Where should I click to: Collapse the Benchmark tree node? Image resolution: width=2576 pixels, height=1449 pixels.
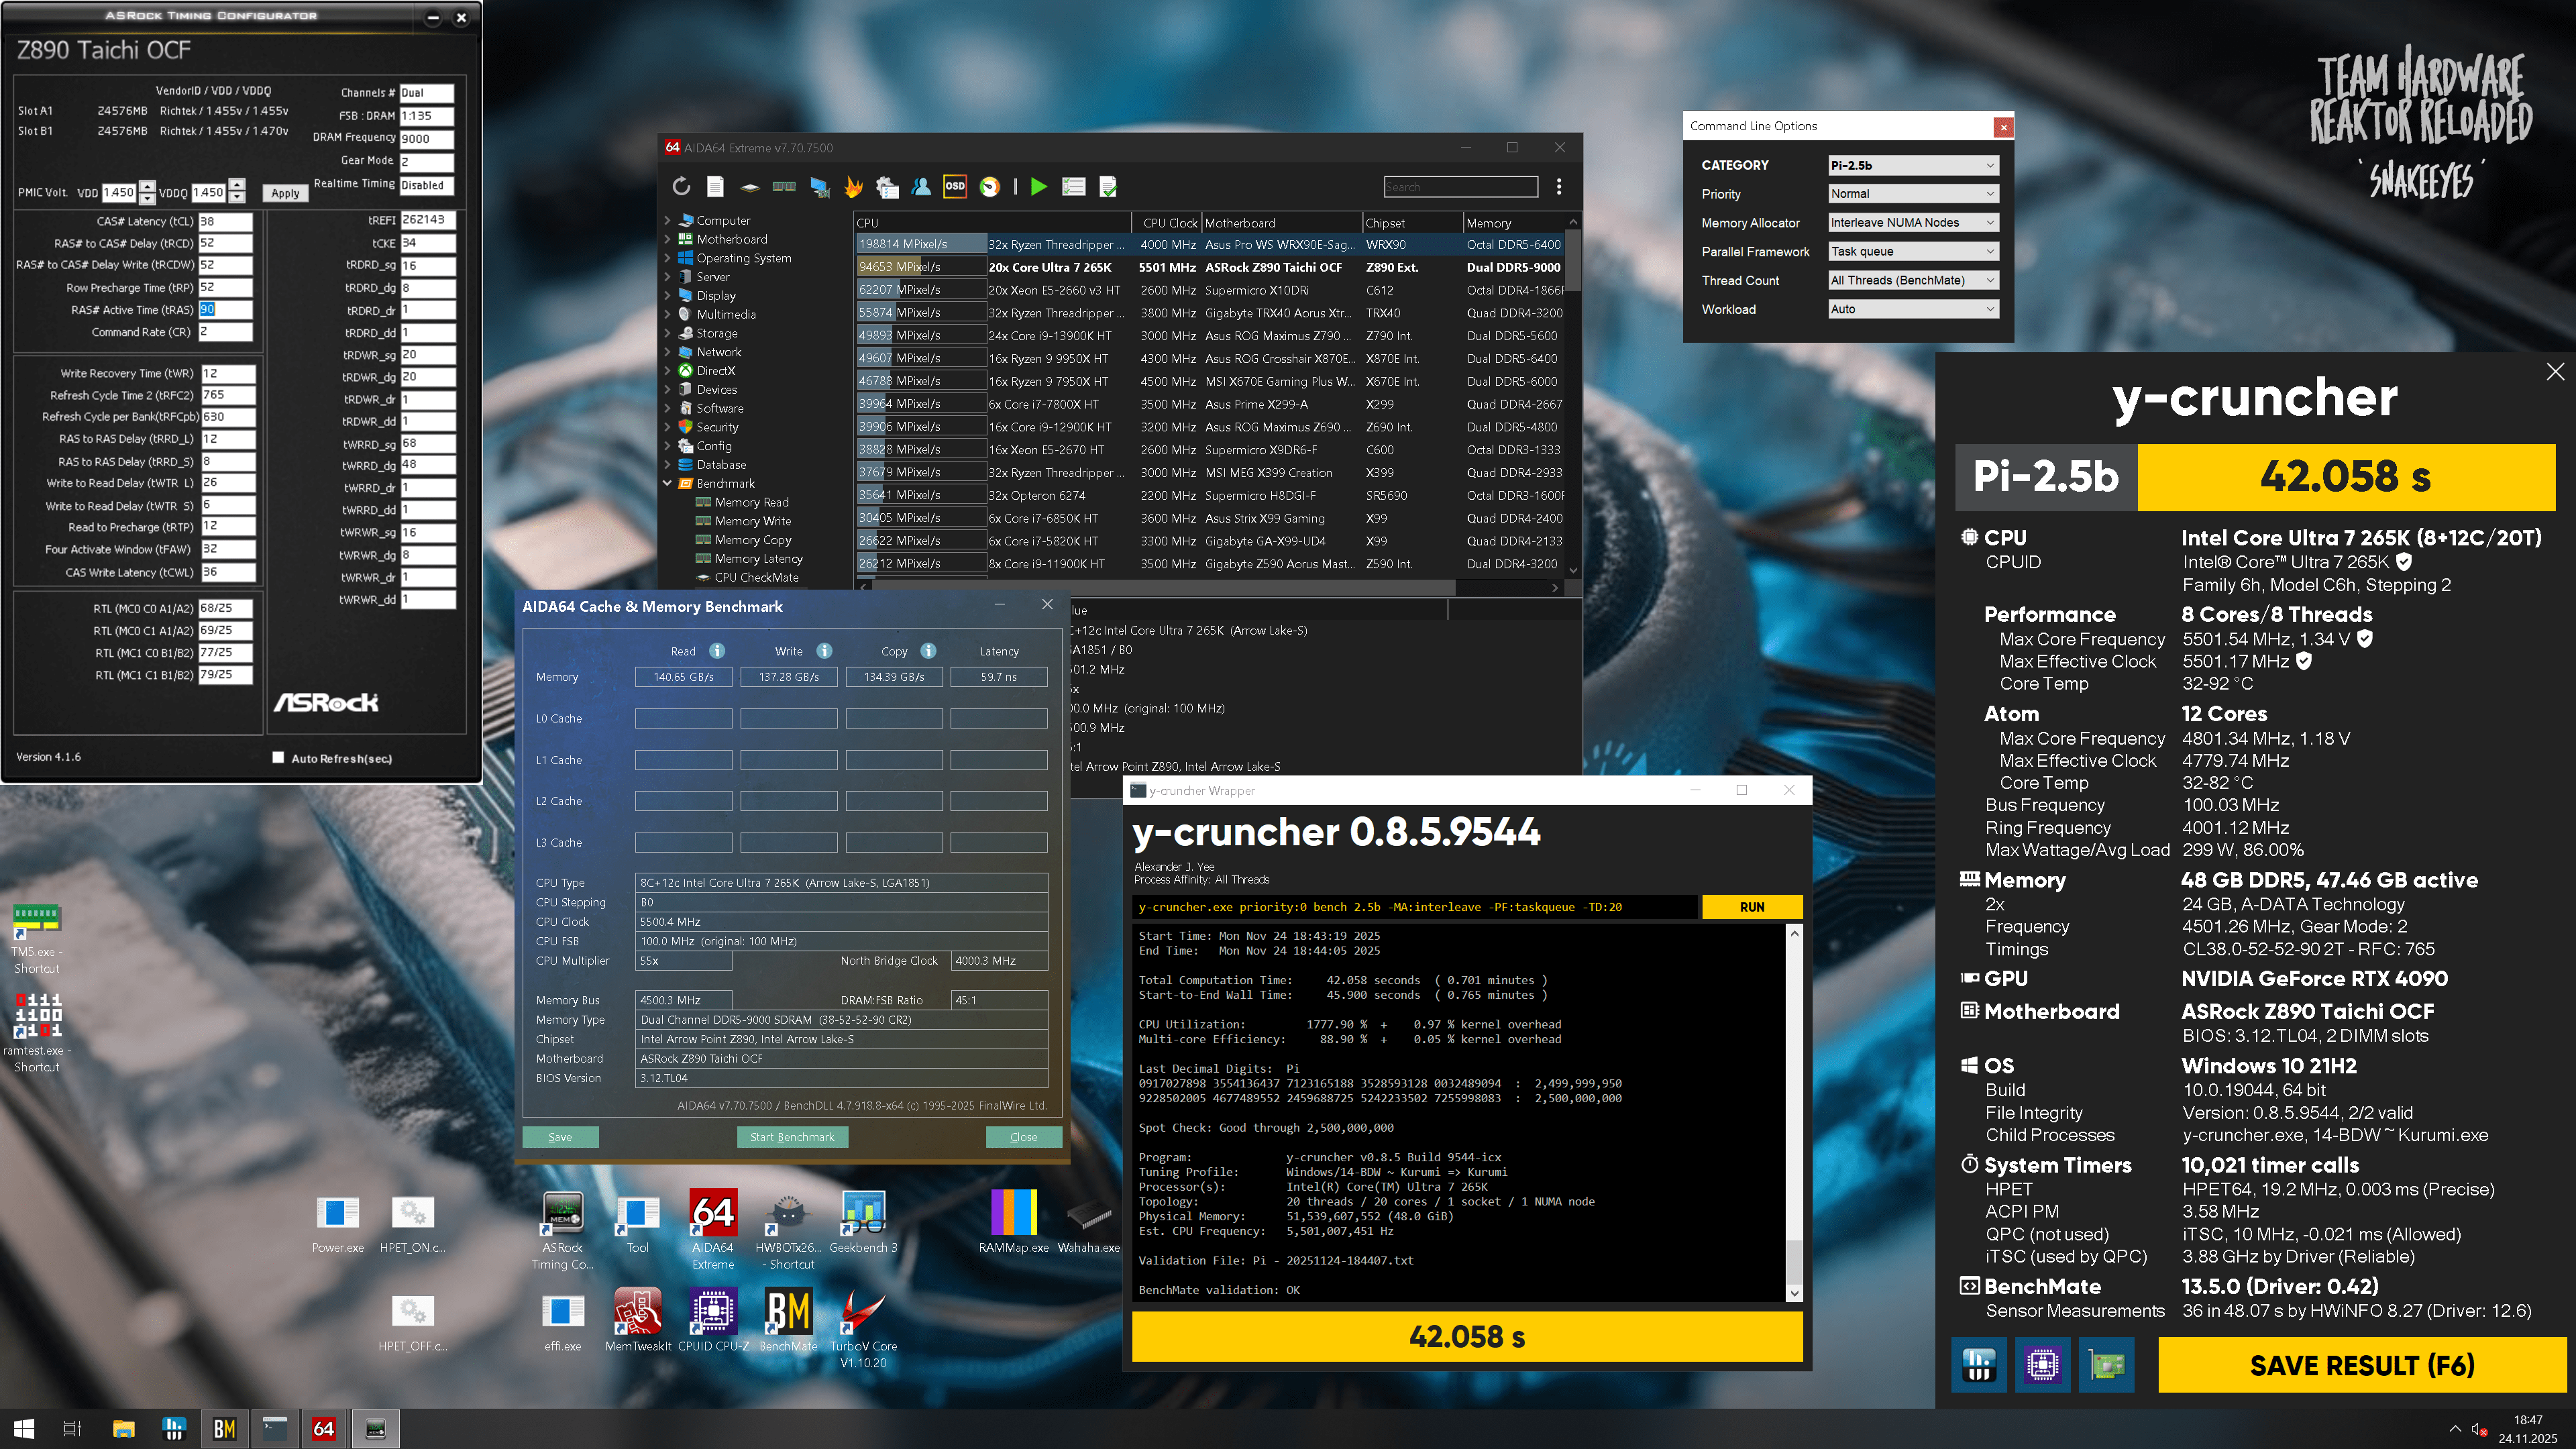(x=667, y=483)
